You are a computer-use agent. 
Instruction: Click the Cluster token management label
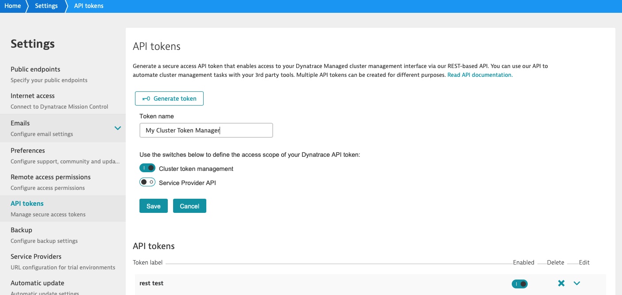[x=196, y=169]
